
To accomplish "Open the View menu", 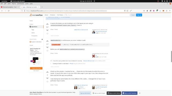I will pyautogui.click(x=9, y=3).
